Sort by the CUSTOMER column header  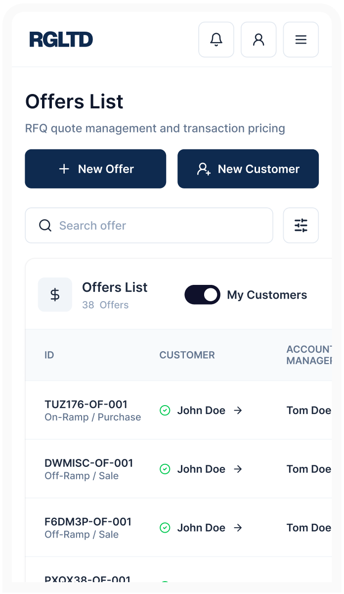pos(187,355)
